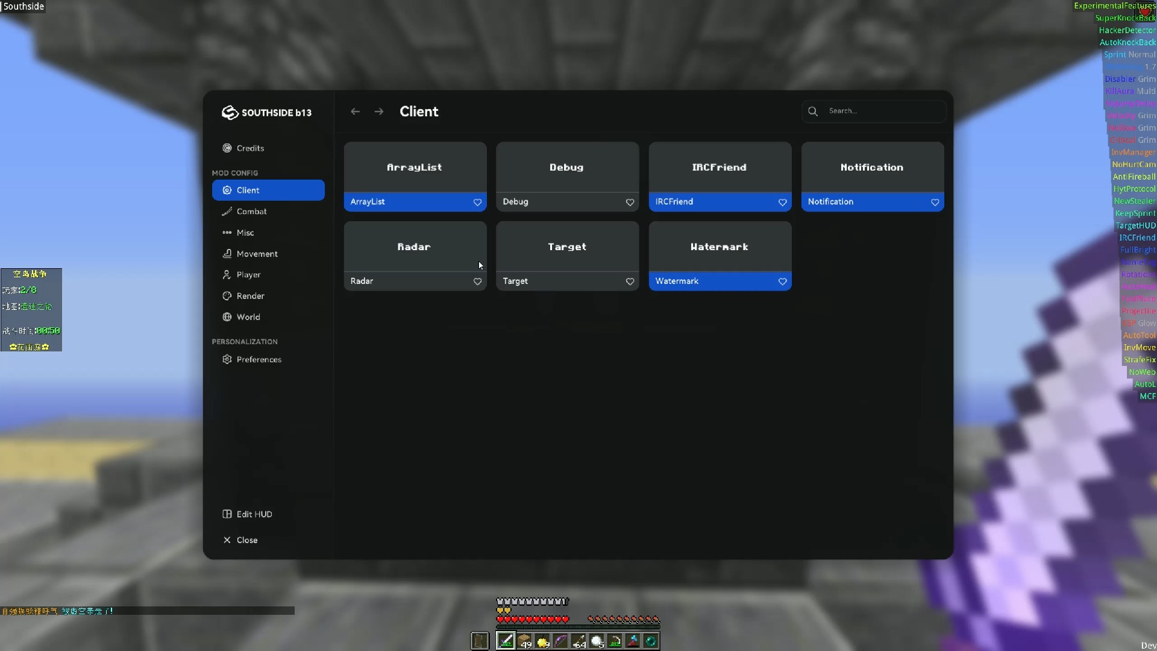The height and width of the screenshot is (651, 1157).
Task: Click the Preferences gear icon
Action: 227,359
